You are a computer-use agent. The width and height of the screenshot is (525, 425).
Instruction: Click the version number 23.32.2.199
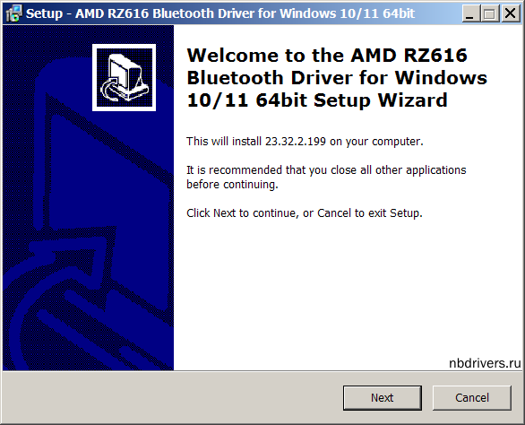[296, 142]
